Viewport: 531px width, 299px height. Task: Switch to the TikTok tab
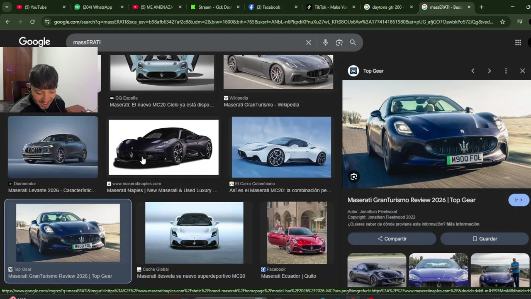pos(331,7)
